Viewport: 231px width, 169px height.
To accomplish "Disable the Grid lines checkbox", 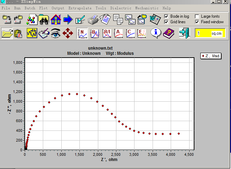I will [166, 22].
